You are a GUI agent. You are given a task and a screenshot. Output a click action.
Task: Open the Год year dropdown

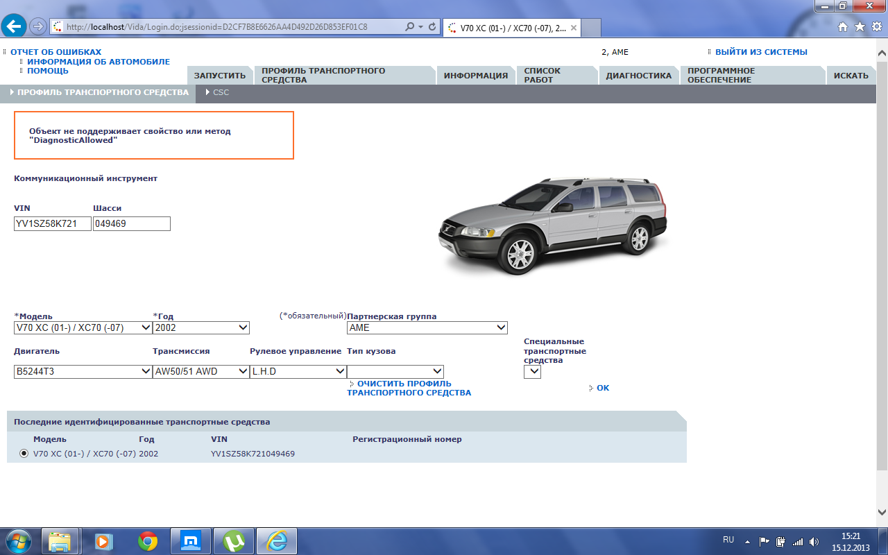tap(201, 327)
